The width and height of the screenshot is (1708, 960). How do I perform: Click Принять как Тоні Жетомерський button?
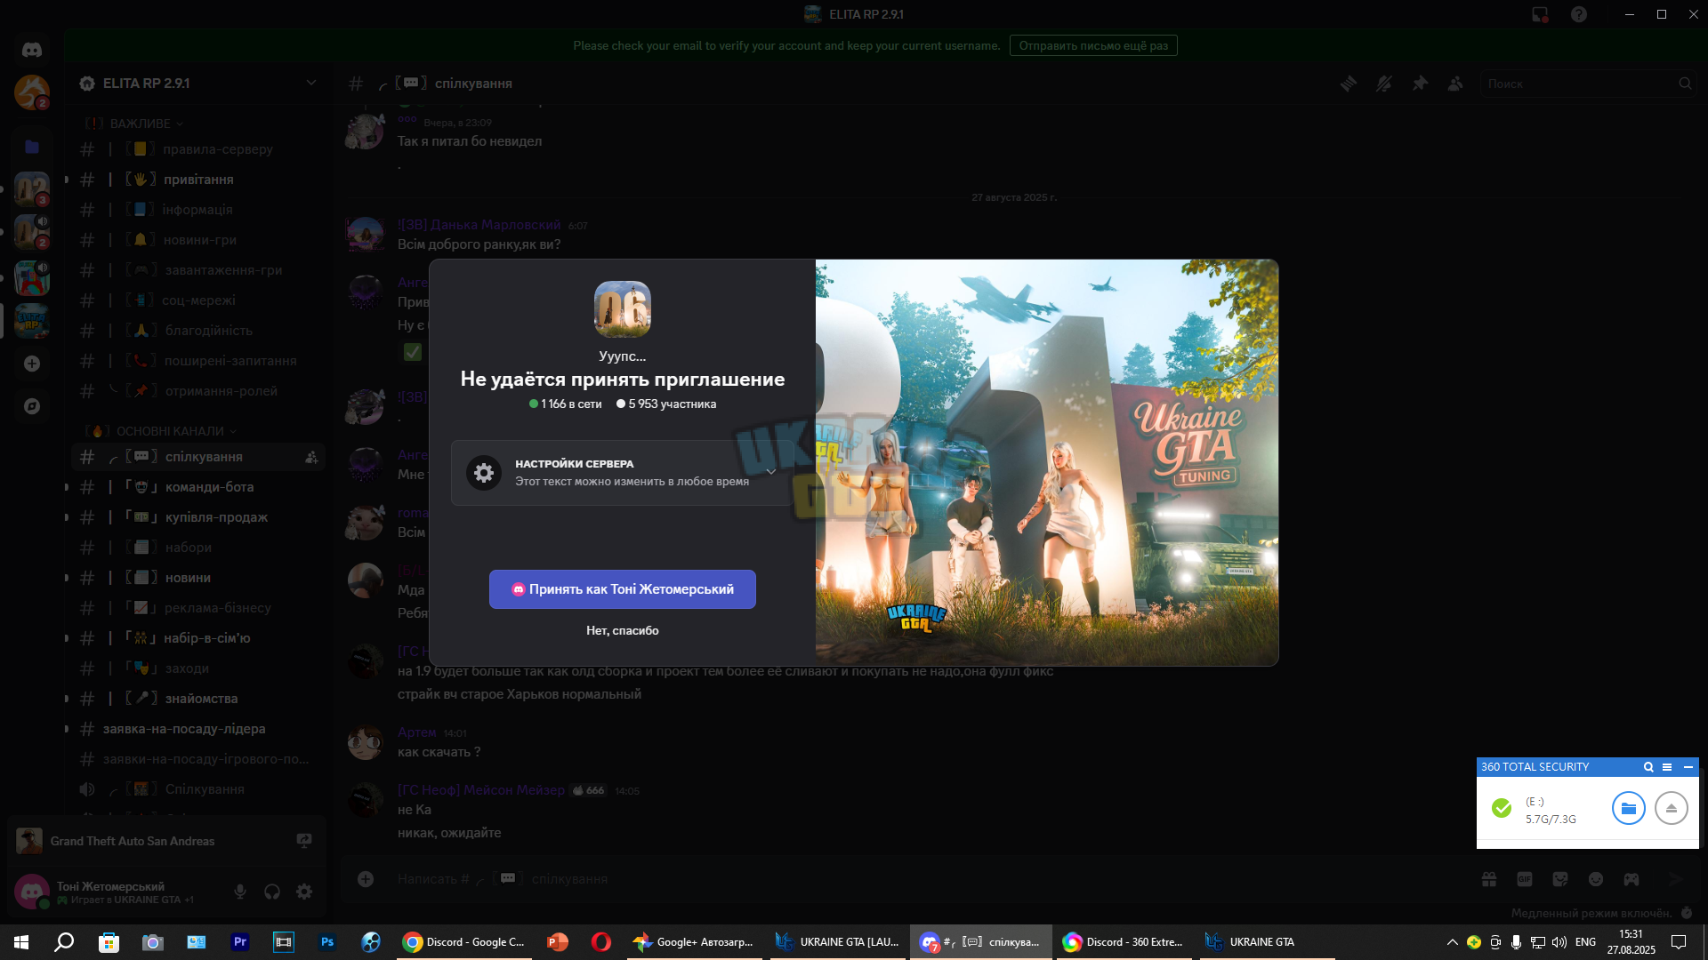pyautogui.click(x=623, y=589)
